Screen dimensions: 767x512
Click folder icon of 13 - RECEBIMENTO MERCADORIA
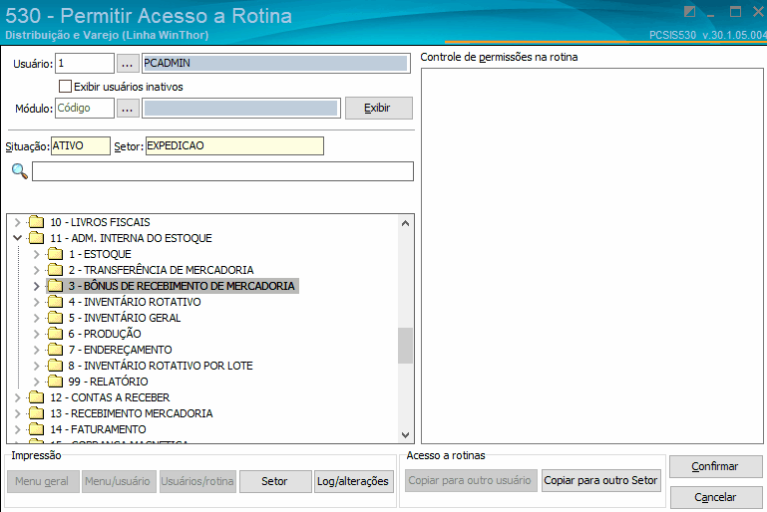pyautogui.click(x=36, y=413)
